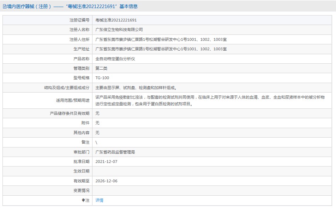Screen dimensions: 336x208
Task: Click the label 注册人住所
Action: (79, 39)
